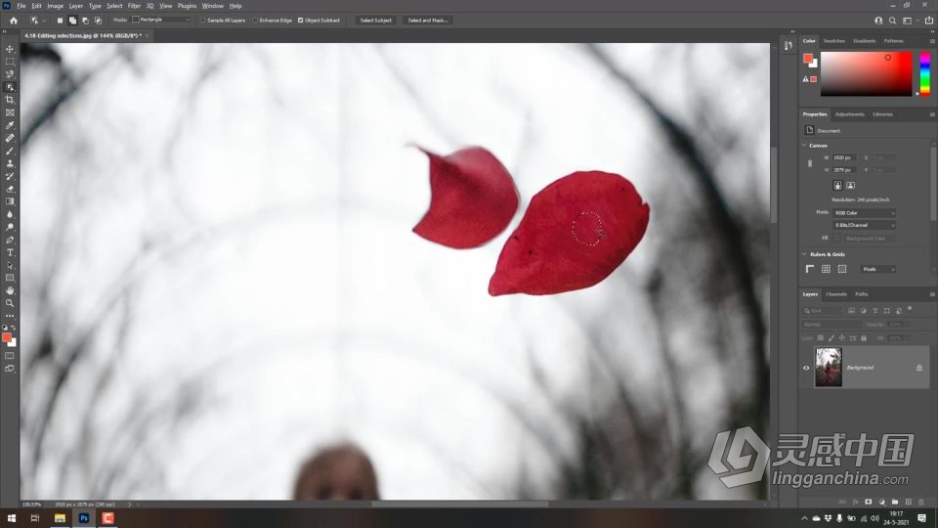Select the Path Selection tool

click(10, 265)
